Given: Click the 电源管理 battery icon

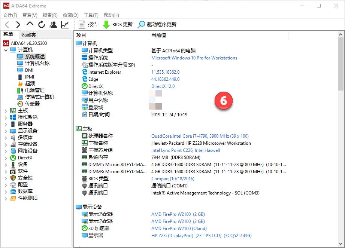Looking at the screenshot, I should pyautogui.click(x=20, y=90).
